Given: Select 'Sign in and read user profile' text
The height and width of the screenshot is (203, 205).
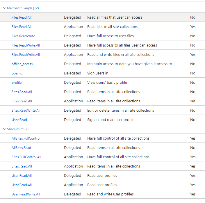Looking at the screenshot, I should click(x=110, y=120).
